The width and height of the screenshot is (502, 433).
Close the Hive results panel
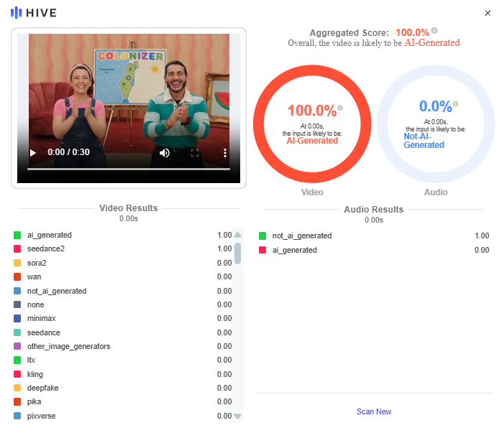pyautogui.click(x=488, y=13)
